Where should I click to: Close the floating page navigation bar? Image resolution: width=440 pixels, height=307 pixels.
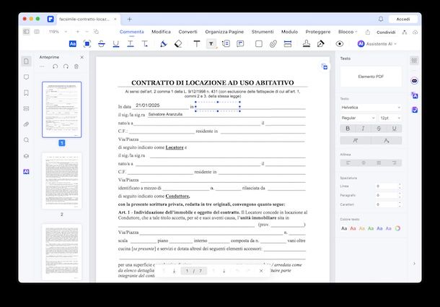[261, 271]
